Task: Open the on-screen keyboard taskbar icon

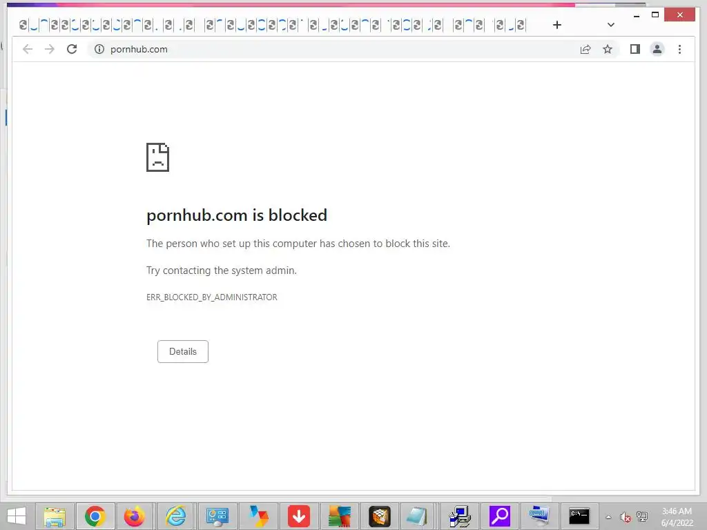Action: (x=539, y=516)
